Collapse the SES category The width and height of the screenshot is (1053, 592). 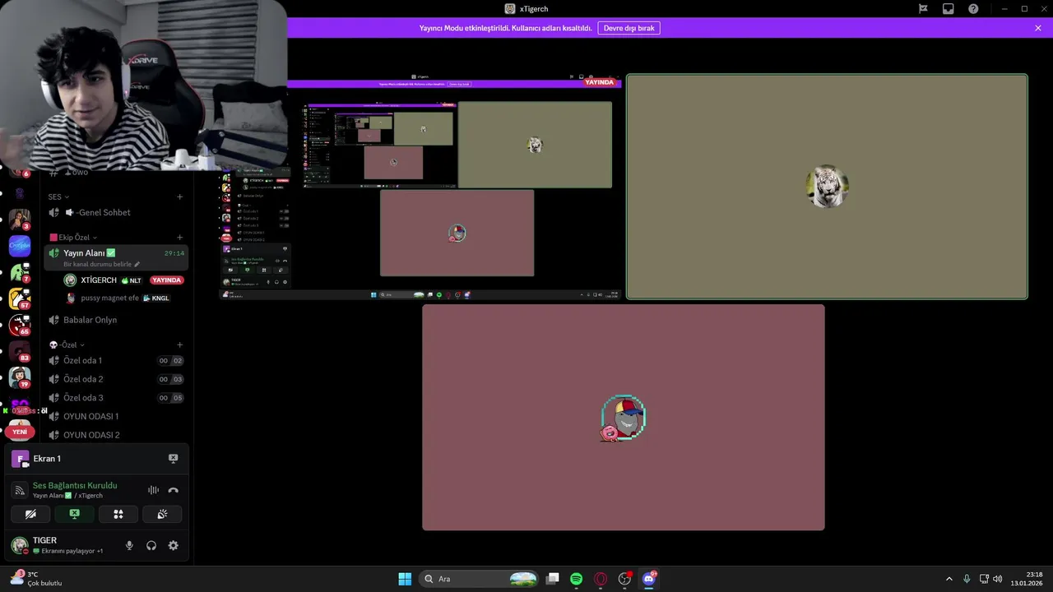tap(58, 197)
